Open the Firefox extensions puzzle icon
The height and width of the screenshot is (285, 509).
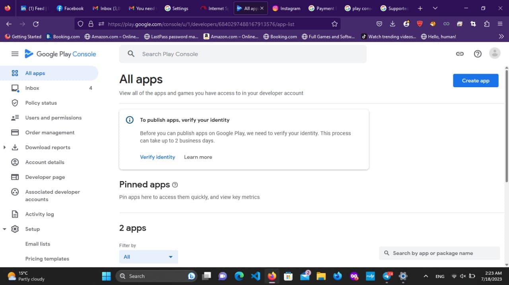pos(487,24)
